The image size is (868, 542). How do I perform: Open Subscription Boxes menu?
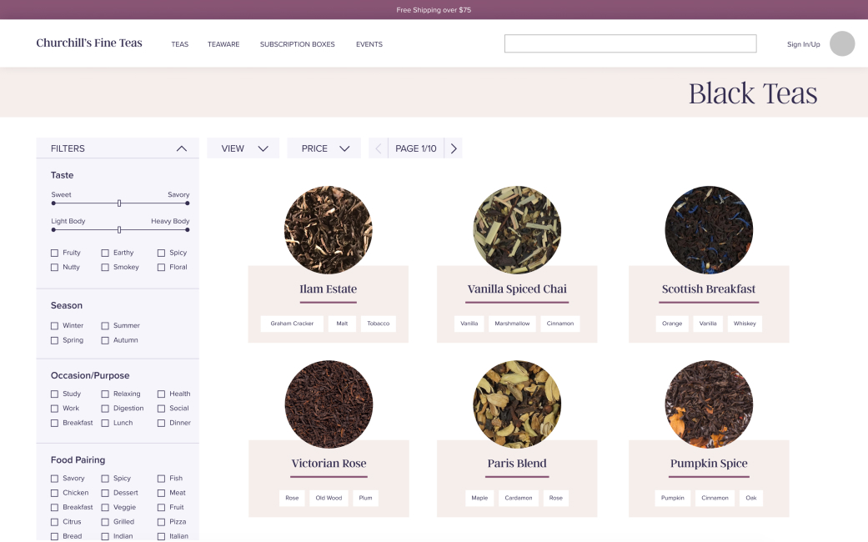click(298, 44)
